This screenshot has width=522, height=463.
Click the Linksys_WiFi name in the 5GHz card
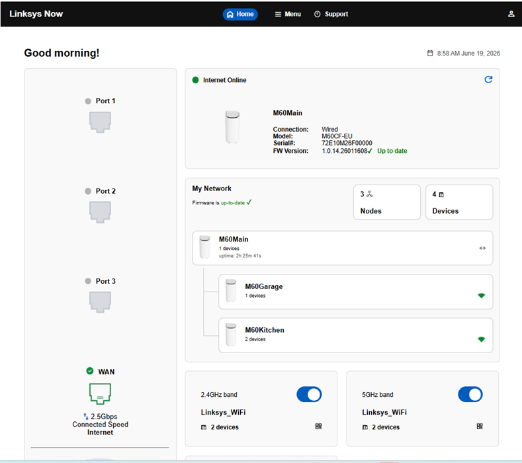tap(384, 412)
